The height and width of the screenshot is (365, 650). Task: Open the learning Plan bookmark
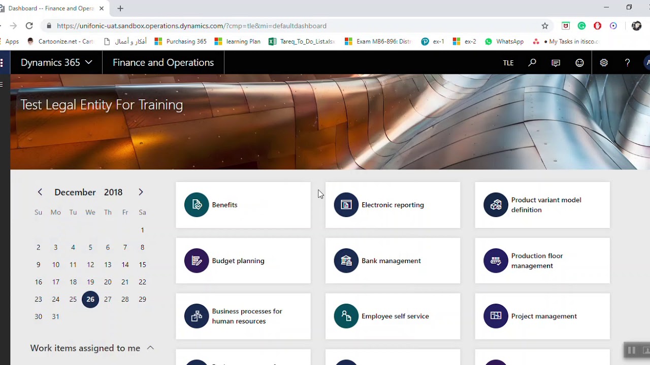[238, 42]
